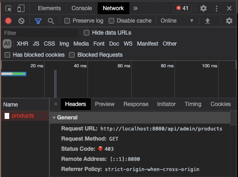The image size is (238, 177).
Task: Close the request details pane
Action: point(56,104)
